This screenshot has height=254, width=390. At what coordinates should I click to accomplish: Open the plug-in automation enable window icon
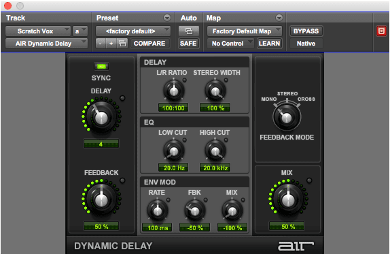point(189,31)
